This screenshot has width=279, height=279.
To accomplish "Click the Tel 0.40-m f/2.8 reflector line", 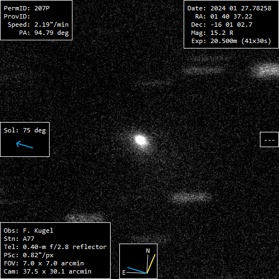I will click(55, 247).
